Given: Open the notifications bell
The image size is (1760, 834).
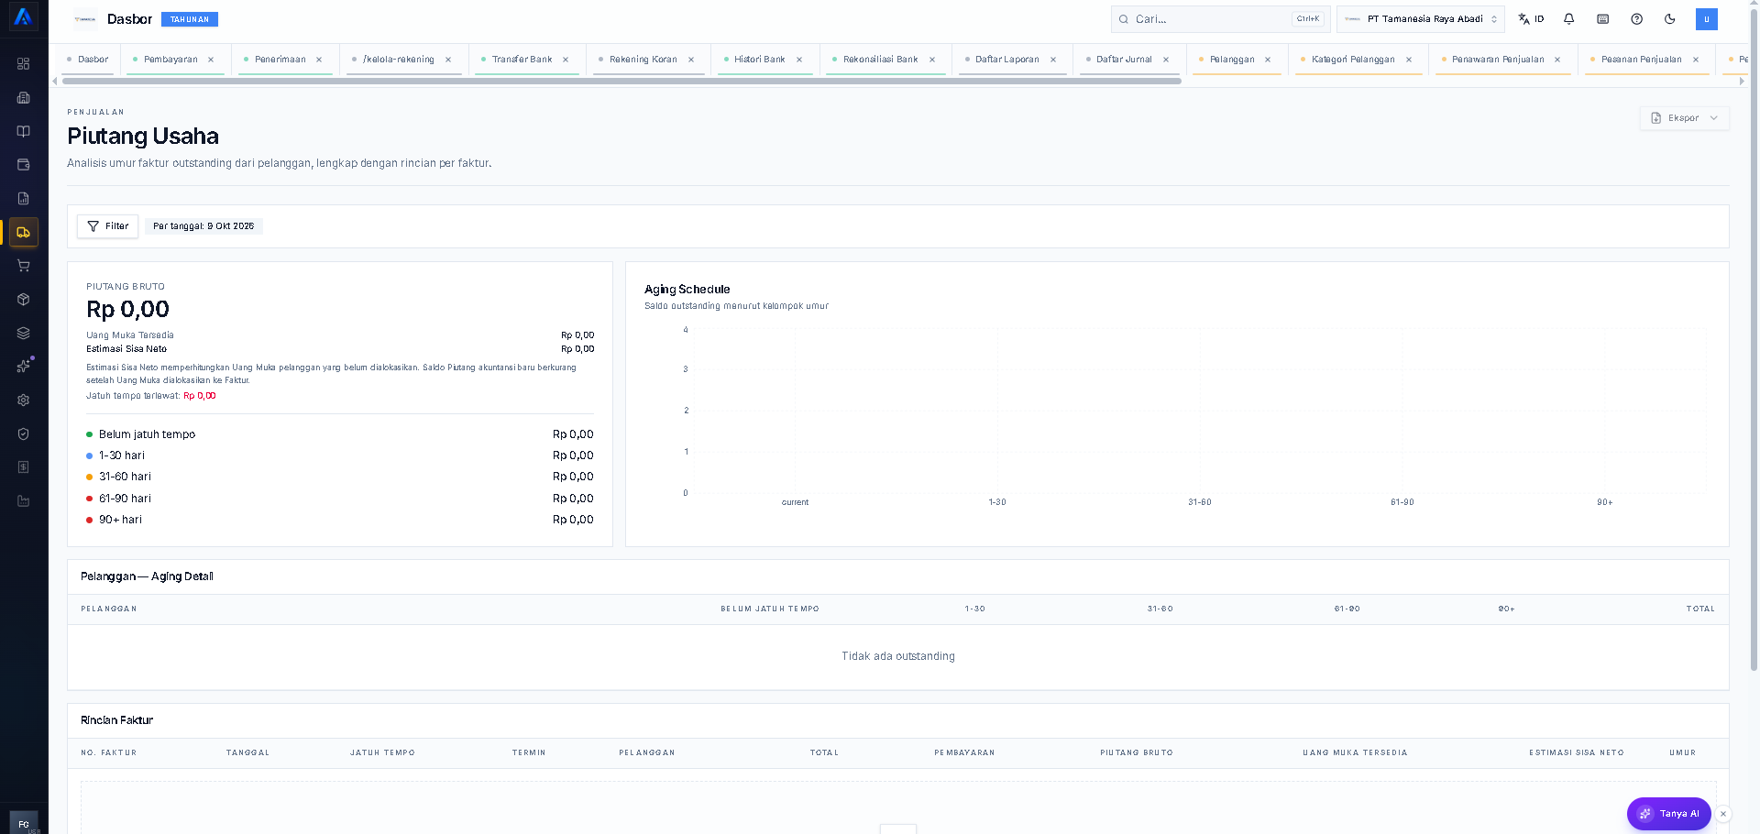Looking at the screenshot, I should (x=1569, y=19).
